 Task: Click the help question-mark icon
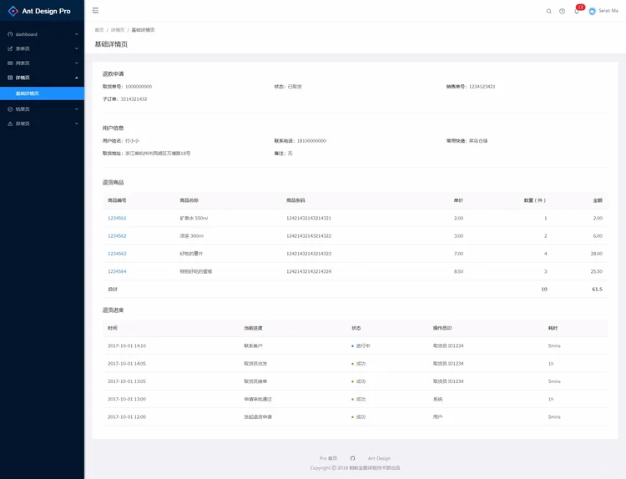coord(562,11)
